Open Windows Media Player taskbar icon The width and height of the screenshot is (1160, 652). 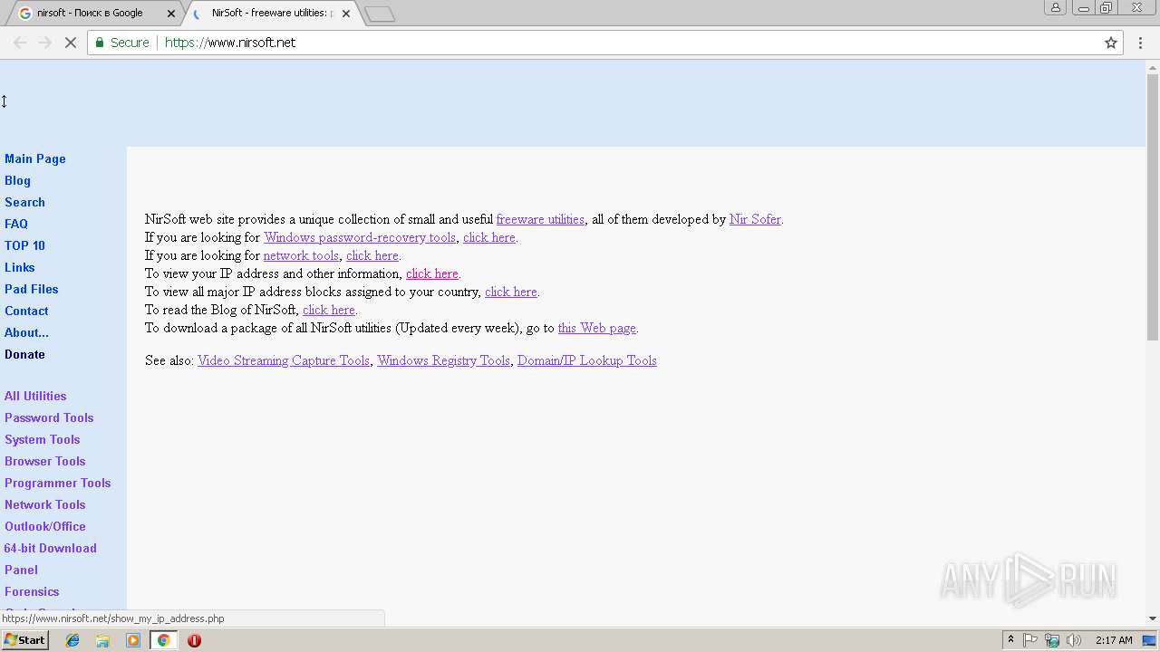[x=133, y=640]
